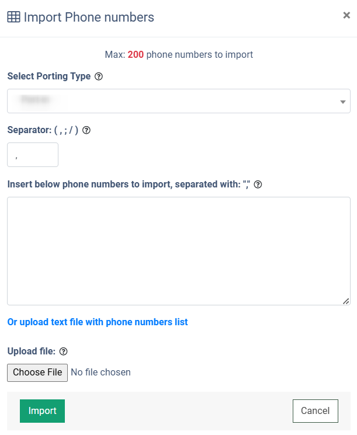The height and width of the screenshot is (435, 357).
Task: Click the Cancel button
Action: (x=316, y=411)
